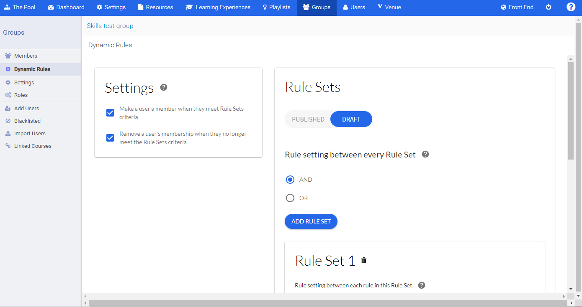
Task: Open Learning Experiences from the top bar
Action: pos(218,7)
